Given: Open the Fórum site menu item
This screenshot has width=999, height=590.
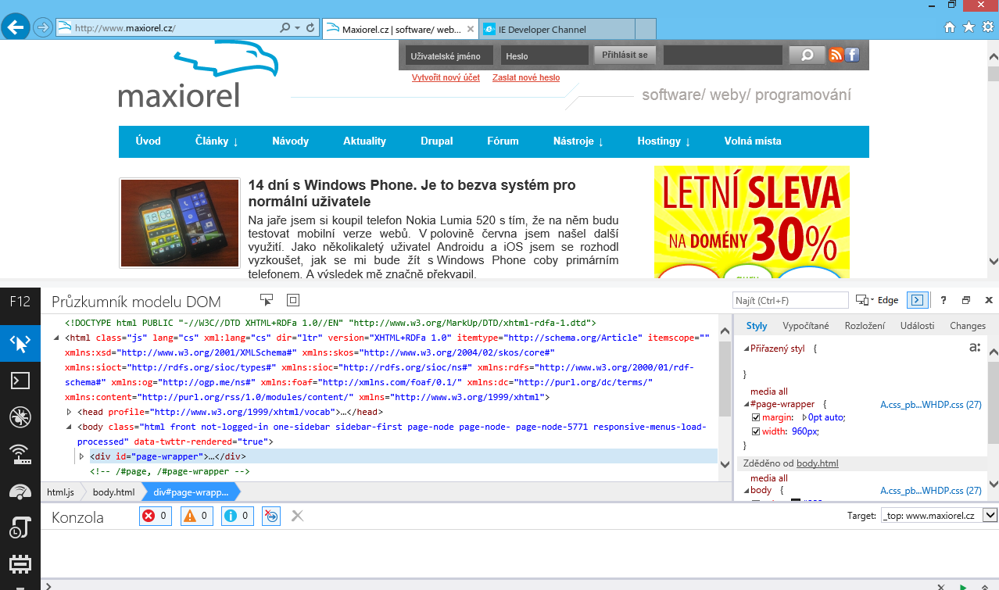Looking at the screenshot, I should [x=503, y=141].
